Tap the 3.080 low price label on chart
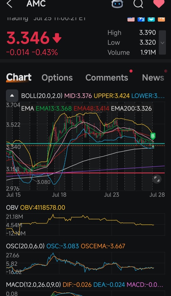This screenshot has height=296, width=171. click(44, 182)
